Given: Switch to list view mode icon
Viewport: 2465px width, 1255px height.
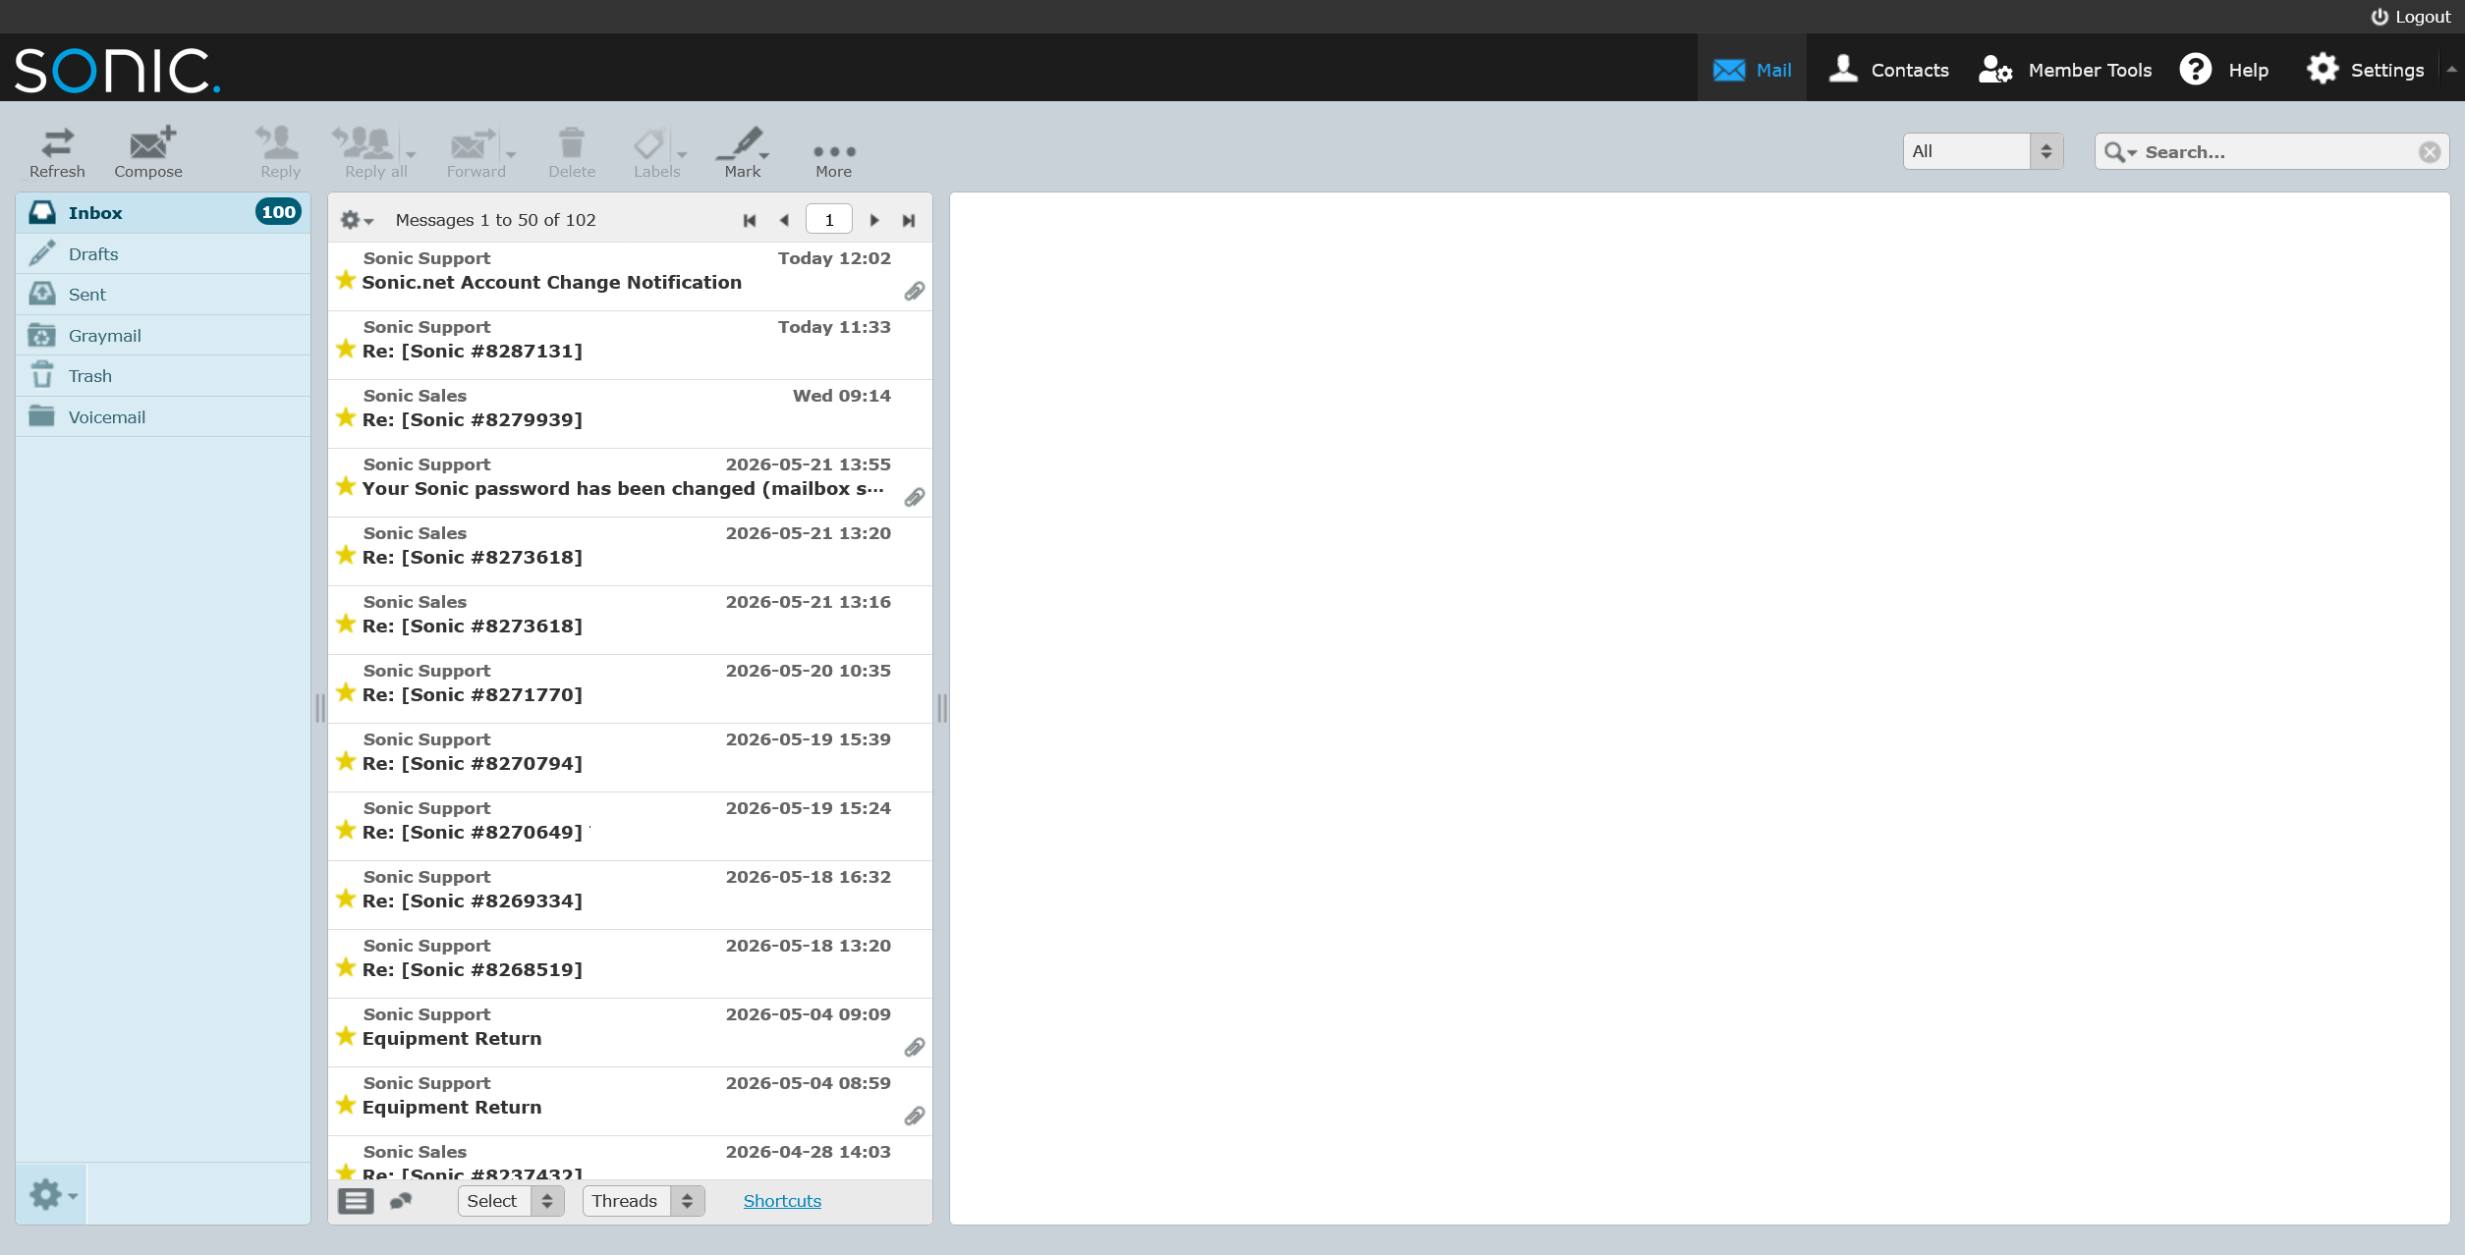Looking at the screenshot, I should tap(356, 1201).
